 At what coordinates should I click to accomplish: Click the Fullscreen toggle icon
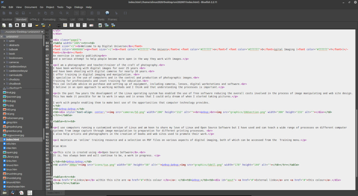125,13
